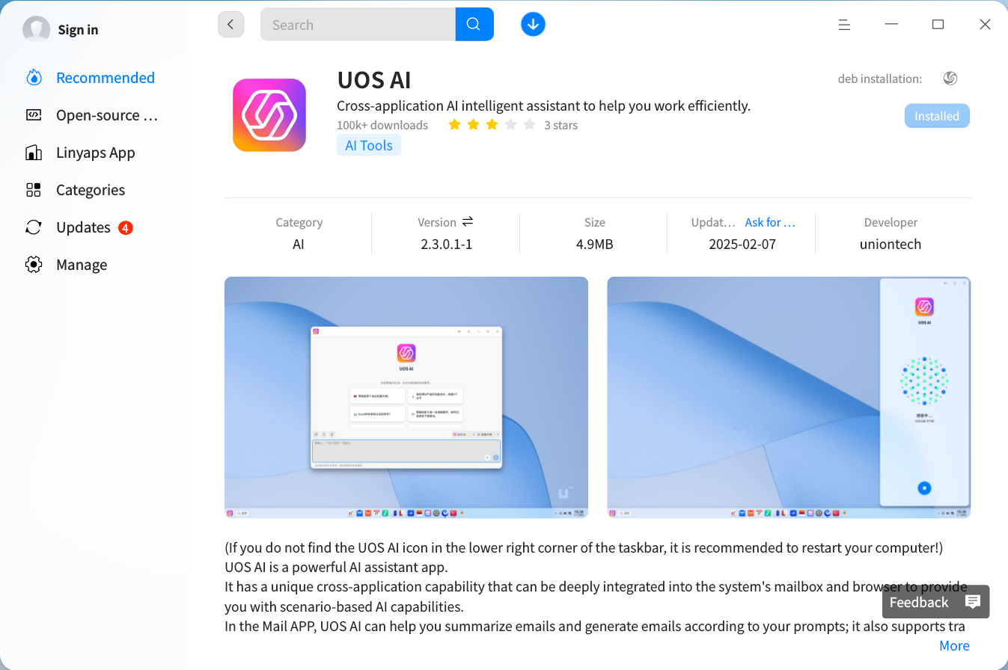This screenshot has height=670, width=1008.
Task: Click the blue search magnifier button
Action: [x=474, y=24]
